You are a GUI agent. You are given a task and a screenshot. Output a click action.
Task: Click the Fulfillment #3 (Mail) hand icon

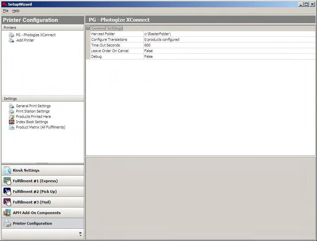pos(7,202)
